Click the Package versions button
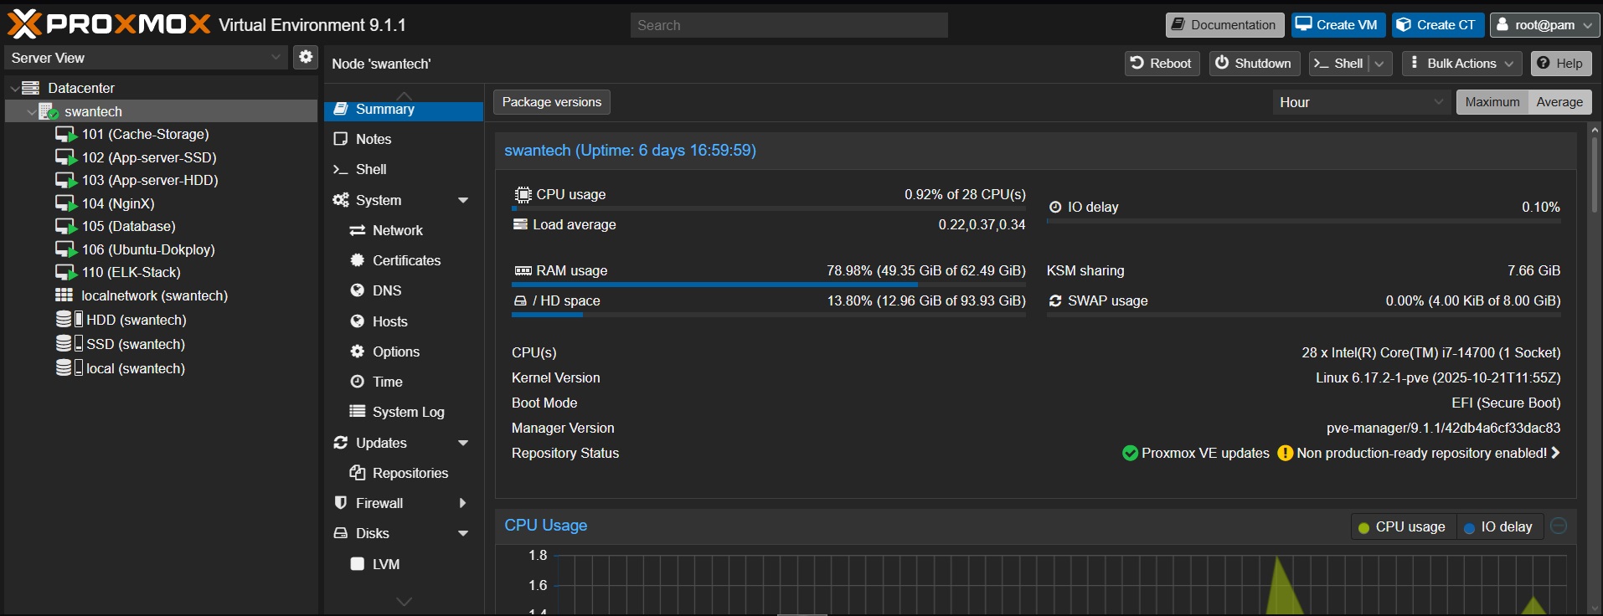The height and width of the screenshot is (616, 1603). [x=552, y=102]
